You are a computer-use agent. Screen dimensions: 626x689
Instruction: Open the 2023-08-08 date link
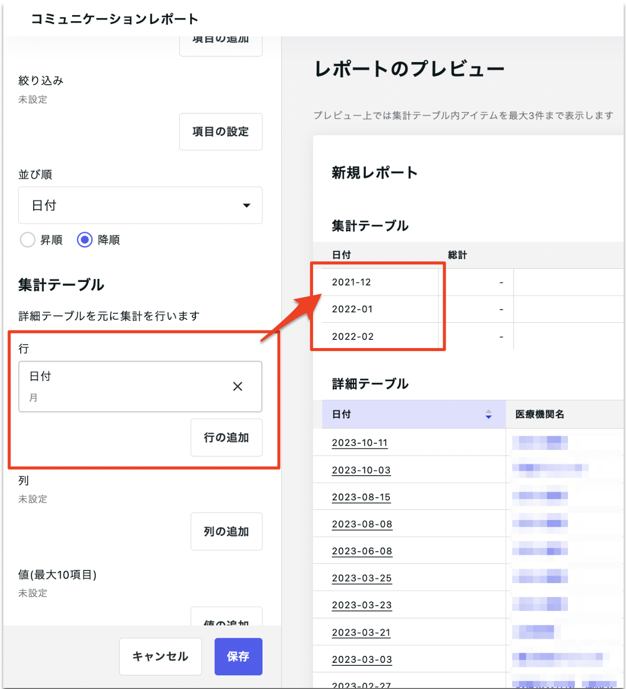click(362, 524)
